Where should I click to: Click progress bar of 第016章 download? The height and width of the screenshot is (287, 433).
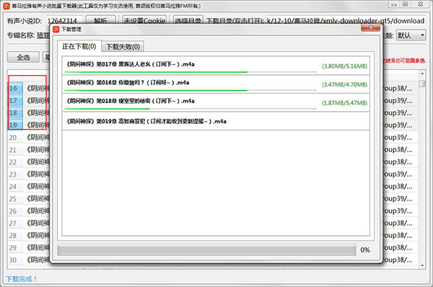[x=191, y=90]
